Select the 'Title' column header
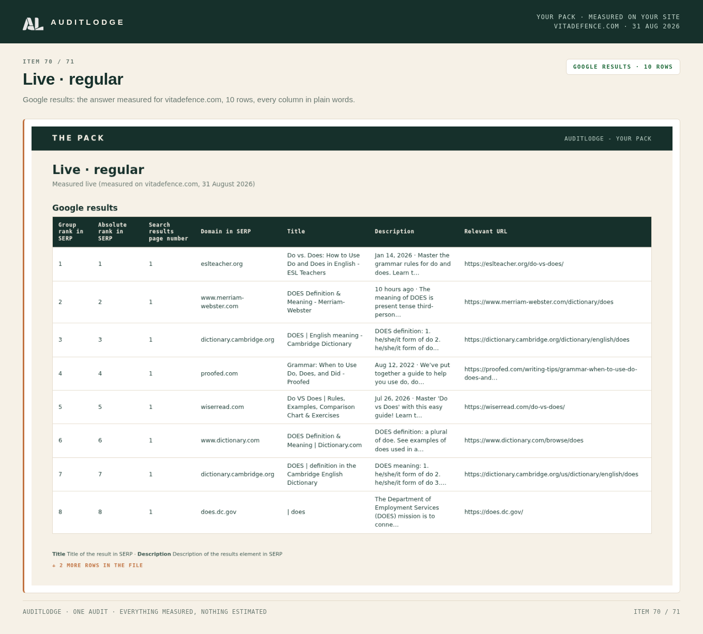 296,231
